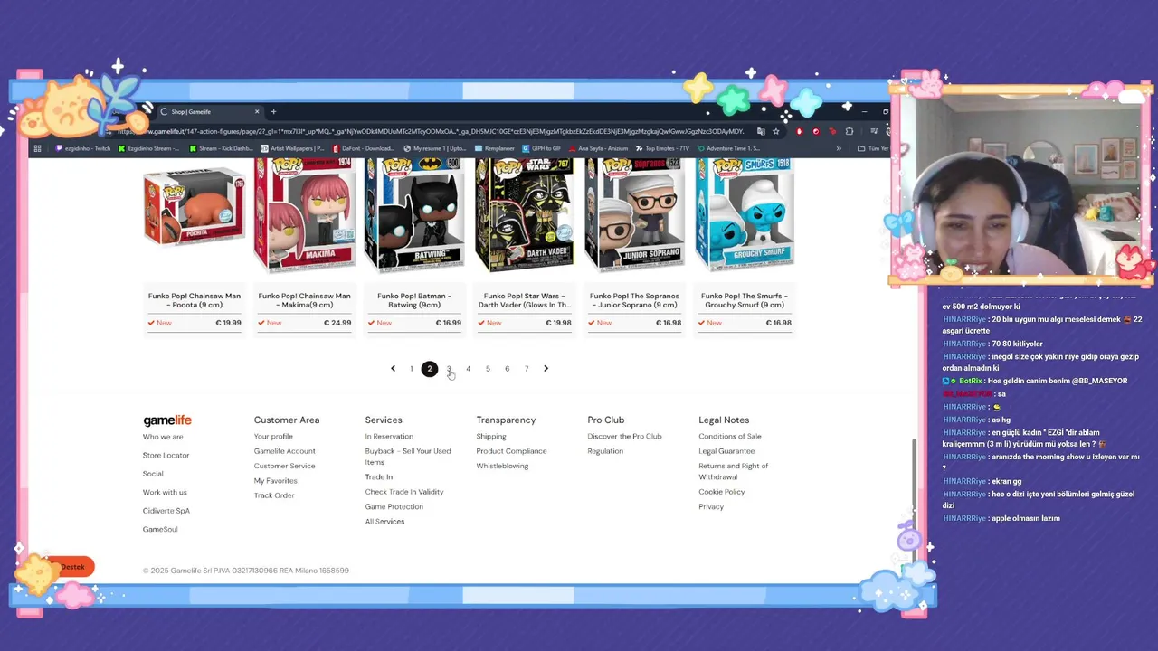1158x651 pixels.
Task: Open the Junior Soprano Funko Pop image
Action: 635,215
